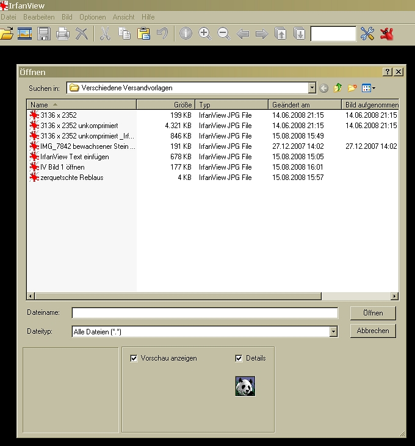Open the Properties wrench and screwdriver icon

coord(367,34)
